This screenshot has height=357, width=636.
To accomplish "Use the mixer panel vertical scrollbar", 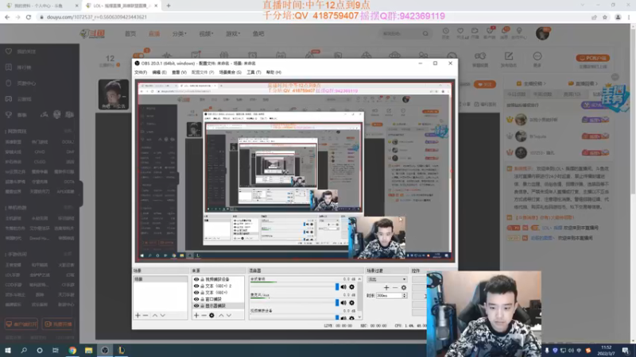I will 359,298.
